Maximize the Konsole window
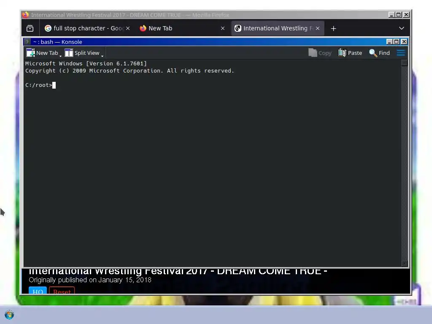Screen dimensions: 432x324 [397, 42]
